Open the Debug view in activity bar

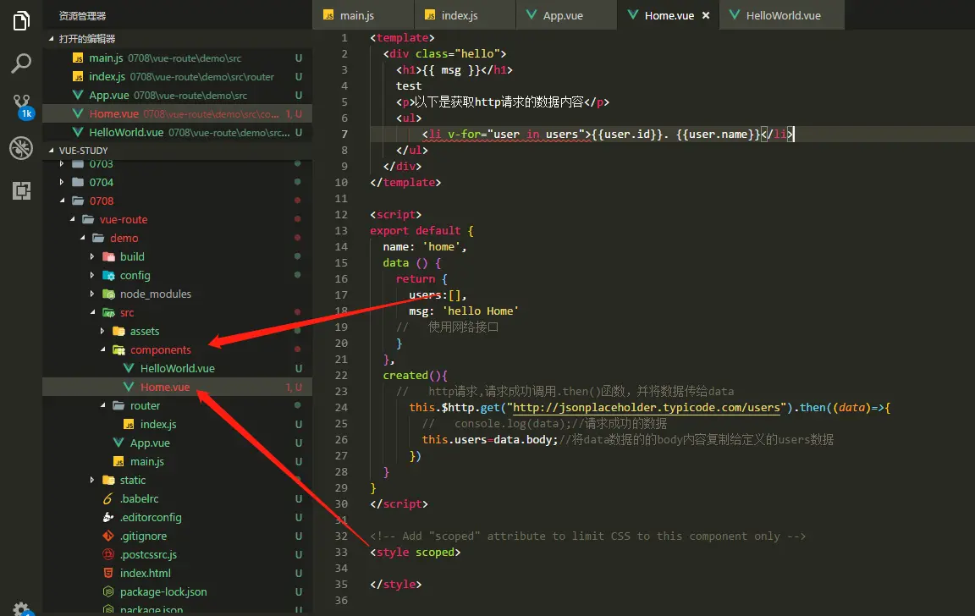pos(21,148)
